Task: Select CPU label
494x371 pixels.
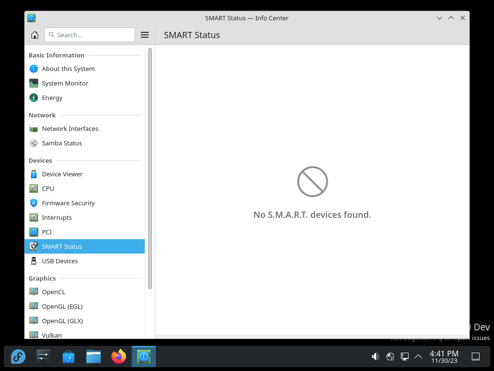Action: 48,189
